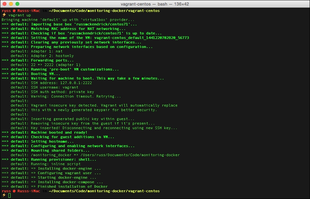Click the 'Matching MAC address for NAT networking' line

(63, 29)
